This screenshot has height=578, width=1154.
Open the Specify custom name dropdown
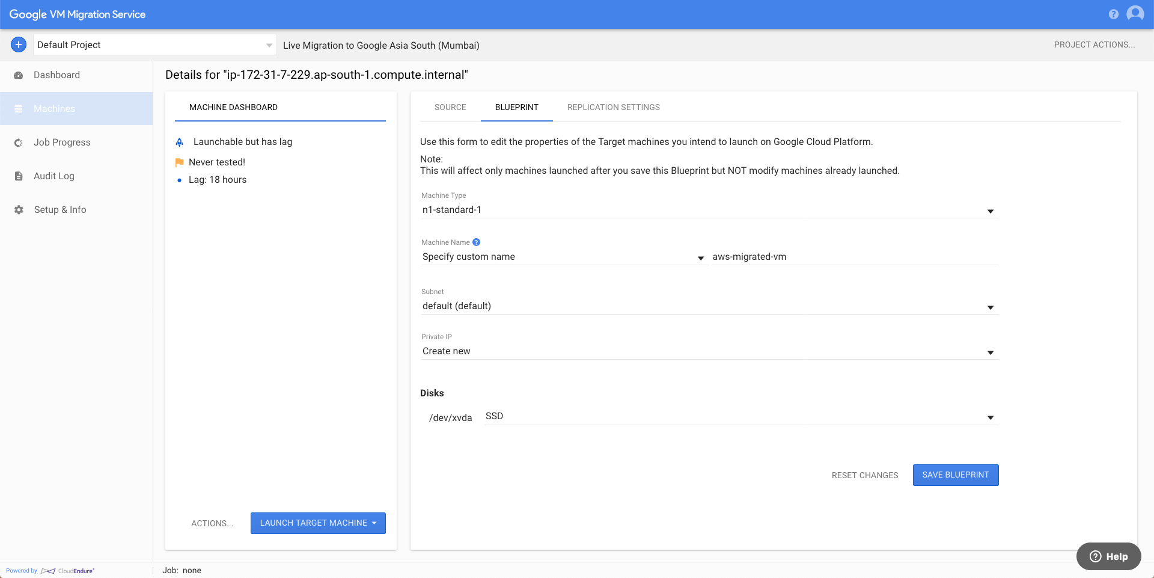click(564, 257)
